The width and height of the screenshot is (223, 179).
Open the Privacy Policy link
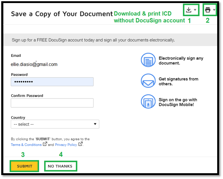tap(66, 145)
